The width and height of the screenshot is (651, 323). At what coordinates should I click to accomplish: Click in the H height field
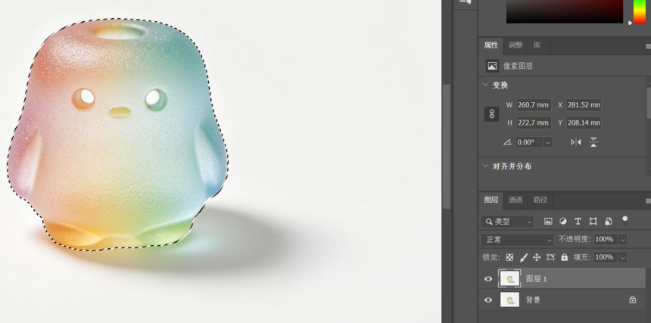[x=534, y=123]
